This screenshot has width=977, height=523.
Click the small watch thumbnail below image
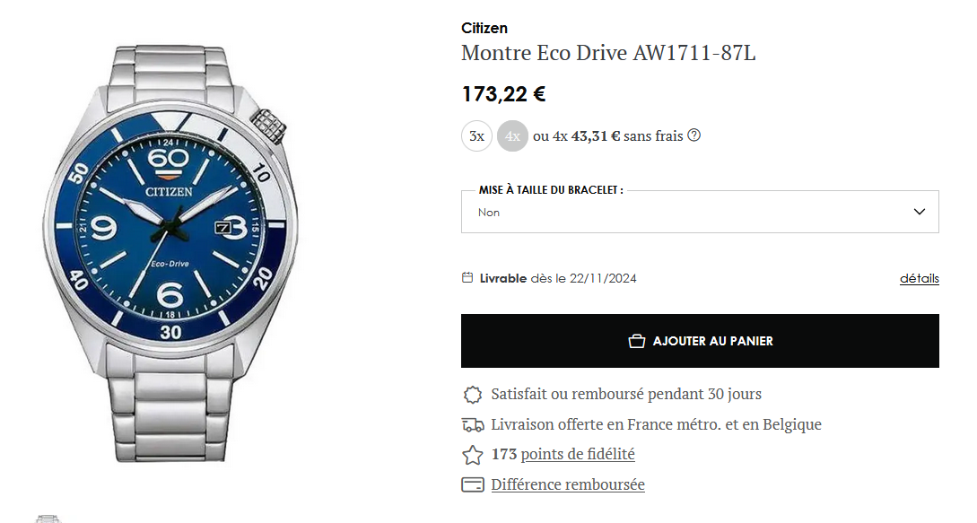[48, 519]
